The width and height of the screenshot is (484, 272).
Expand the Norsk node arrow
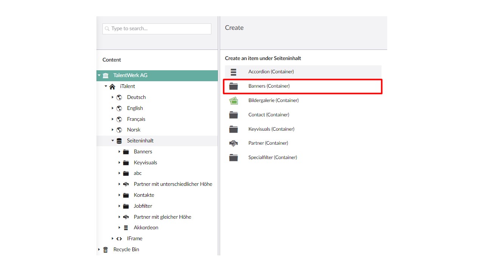[113, 130]
